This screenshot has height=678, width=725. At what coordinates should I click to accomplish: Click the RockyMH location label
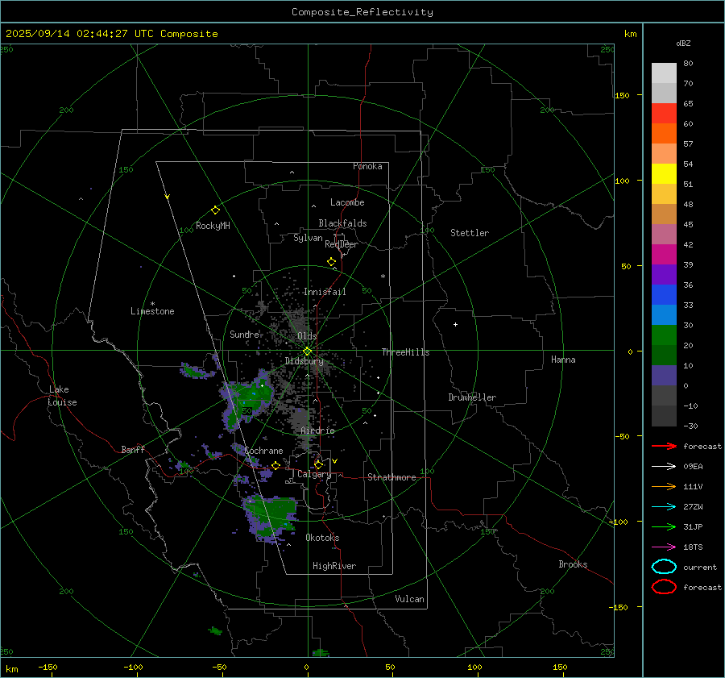click(x=213, y=226)
